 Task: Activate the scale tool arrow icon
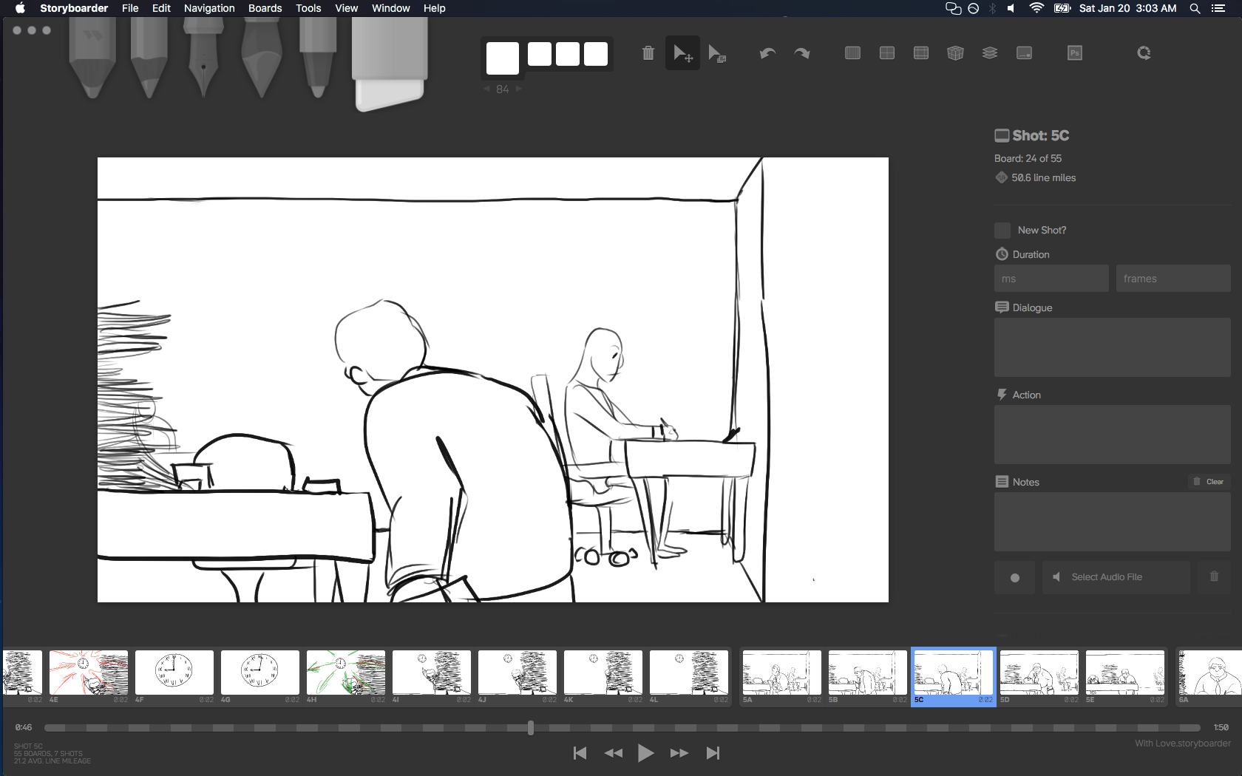[x=717, y=53]
